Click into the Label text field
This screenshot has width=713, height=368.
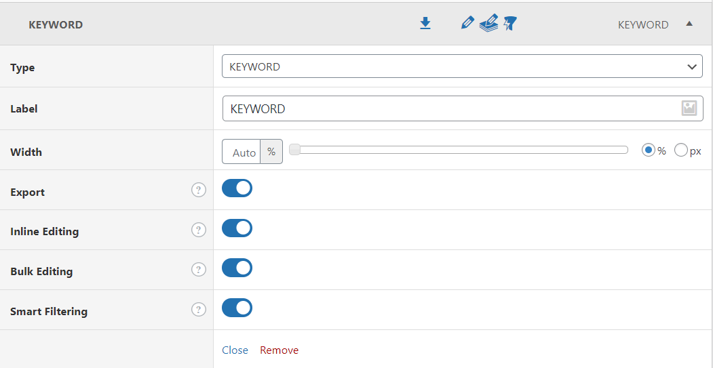(448, 108)
